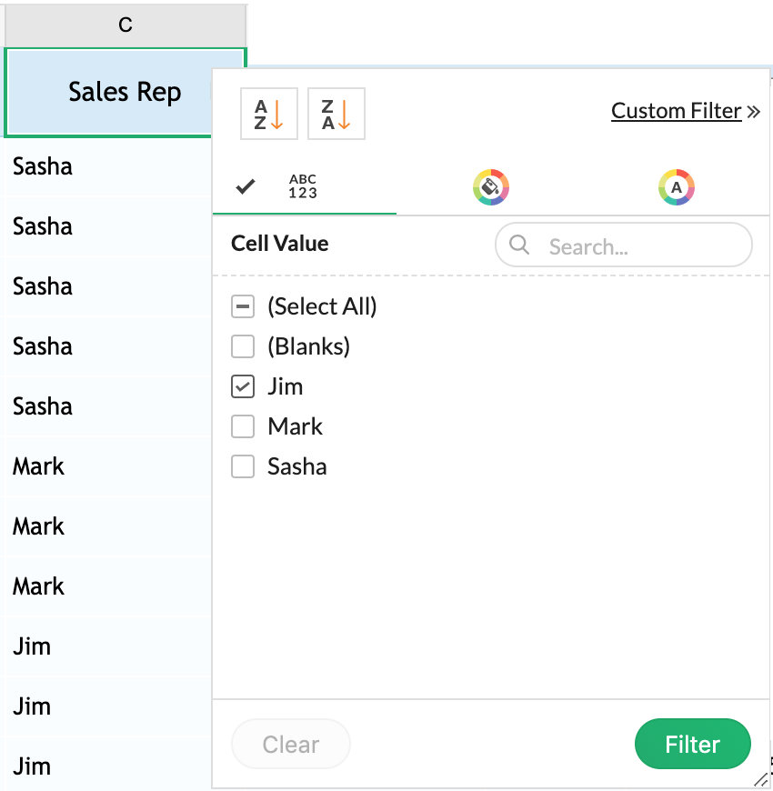
Task: Click the first Mark cell
Action: tap(39, 467)
